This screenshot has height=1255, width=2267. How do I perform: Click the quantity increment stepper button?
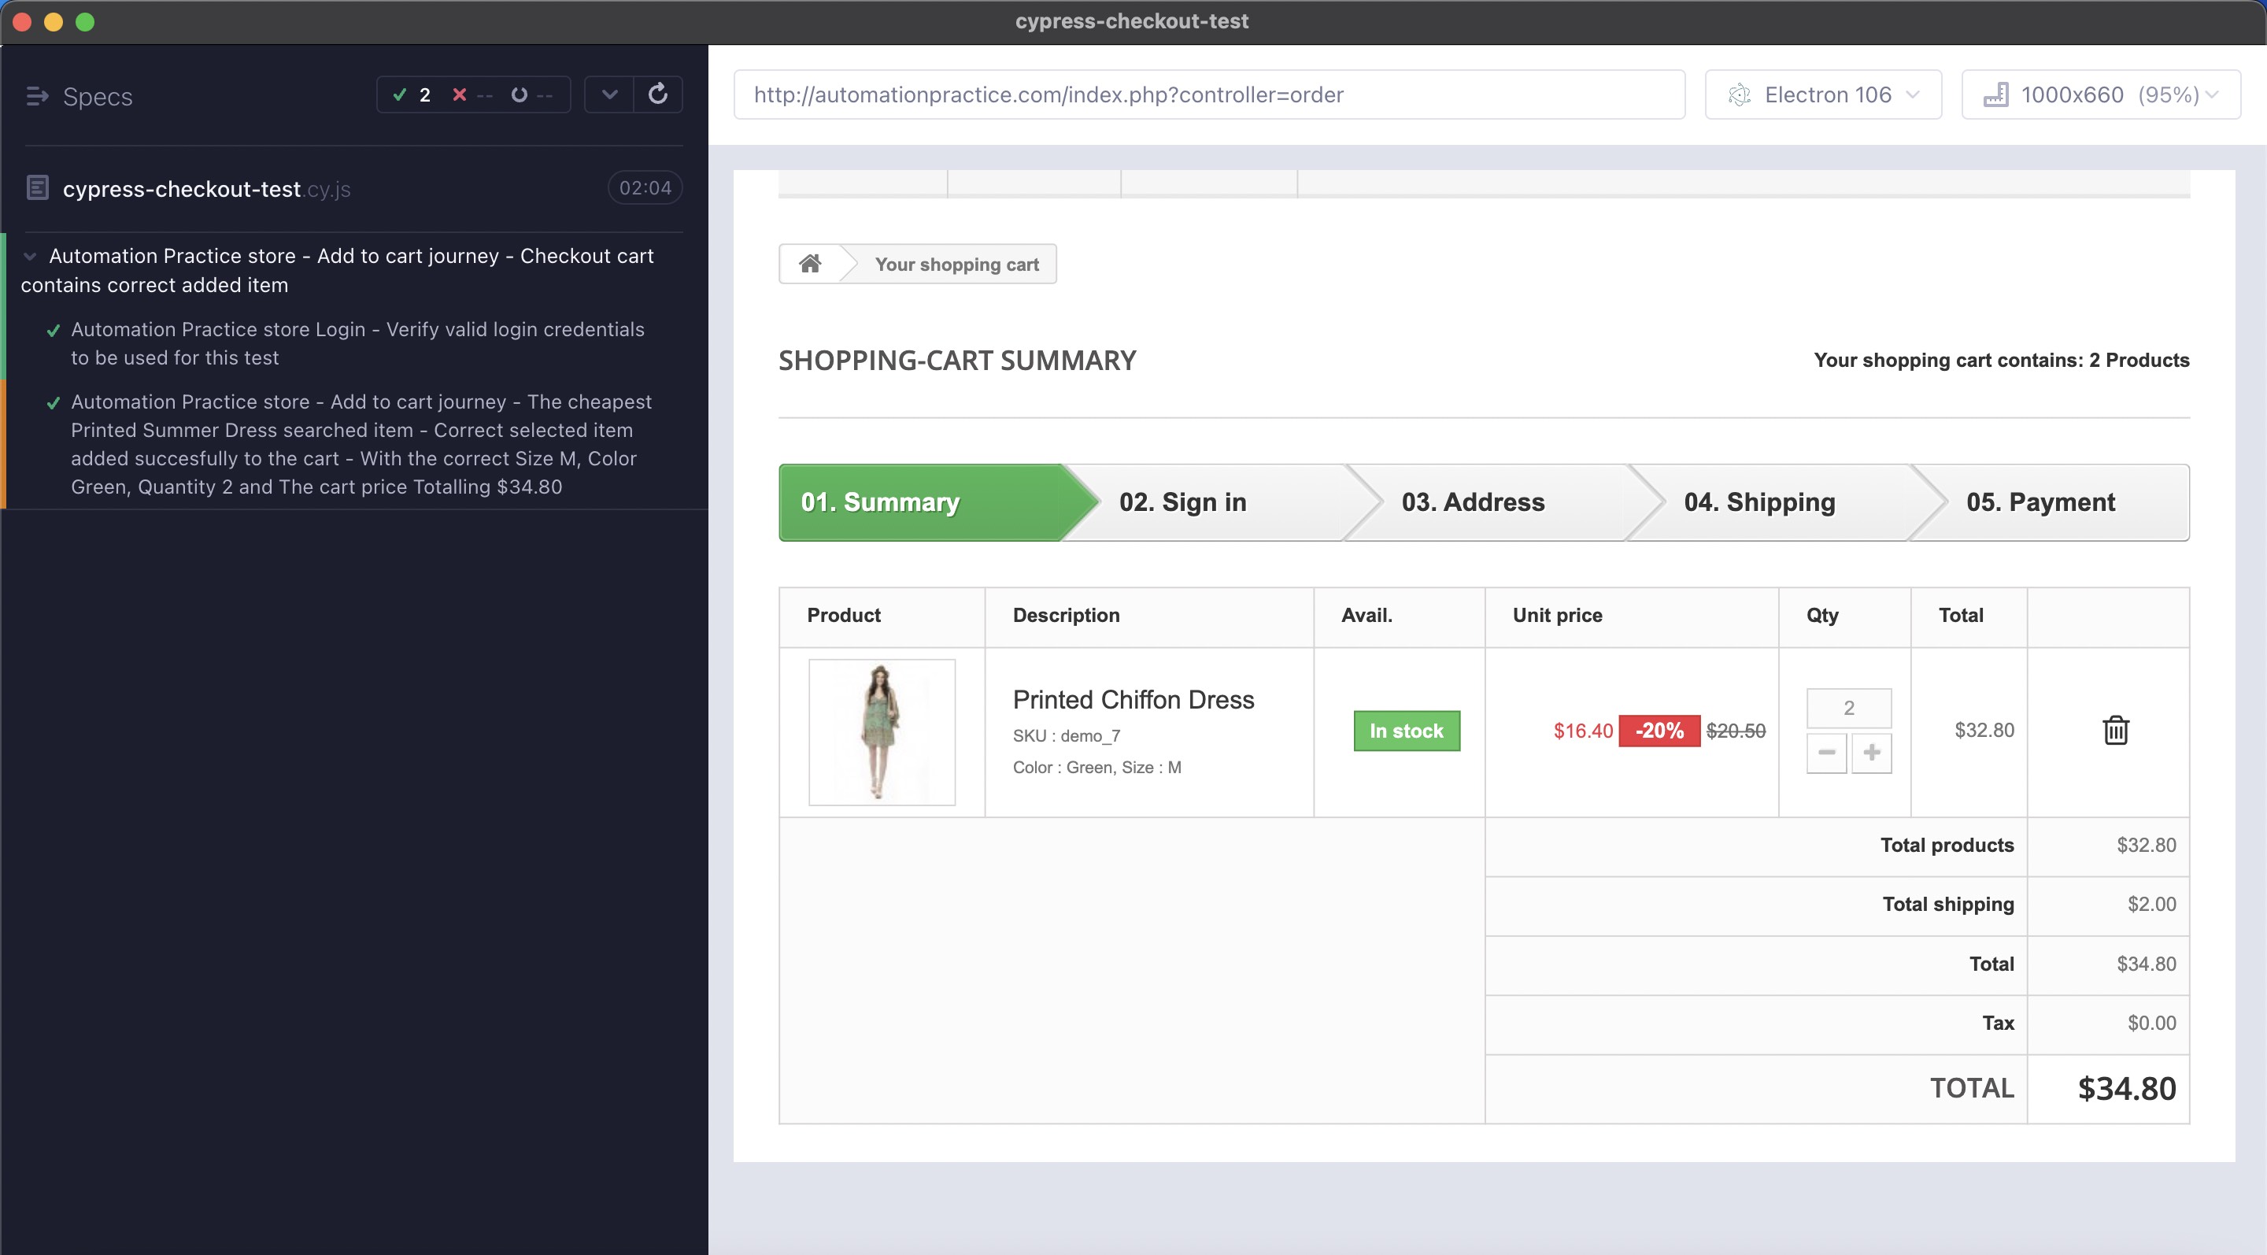click(1873, 753)
